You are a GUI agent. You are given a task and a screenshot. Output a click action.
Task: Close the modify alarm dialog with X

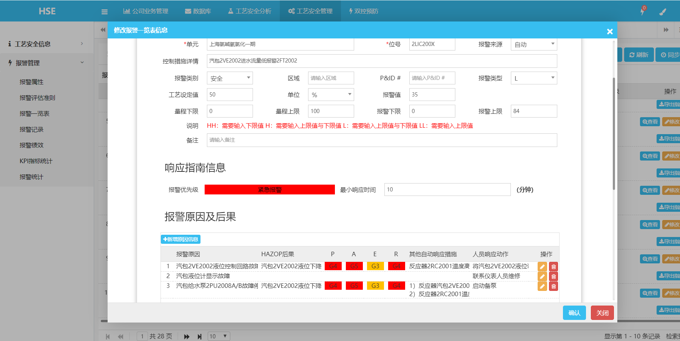click(x=609, y=32)
